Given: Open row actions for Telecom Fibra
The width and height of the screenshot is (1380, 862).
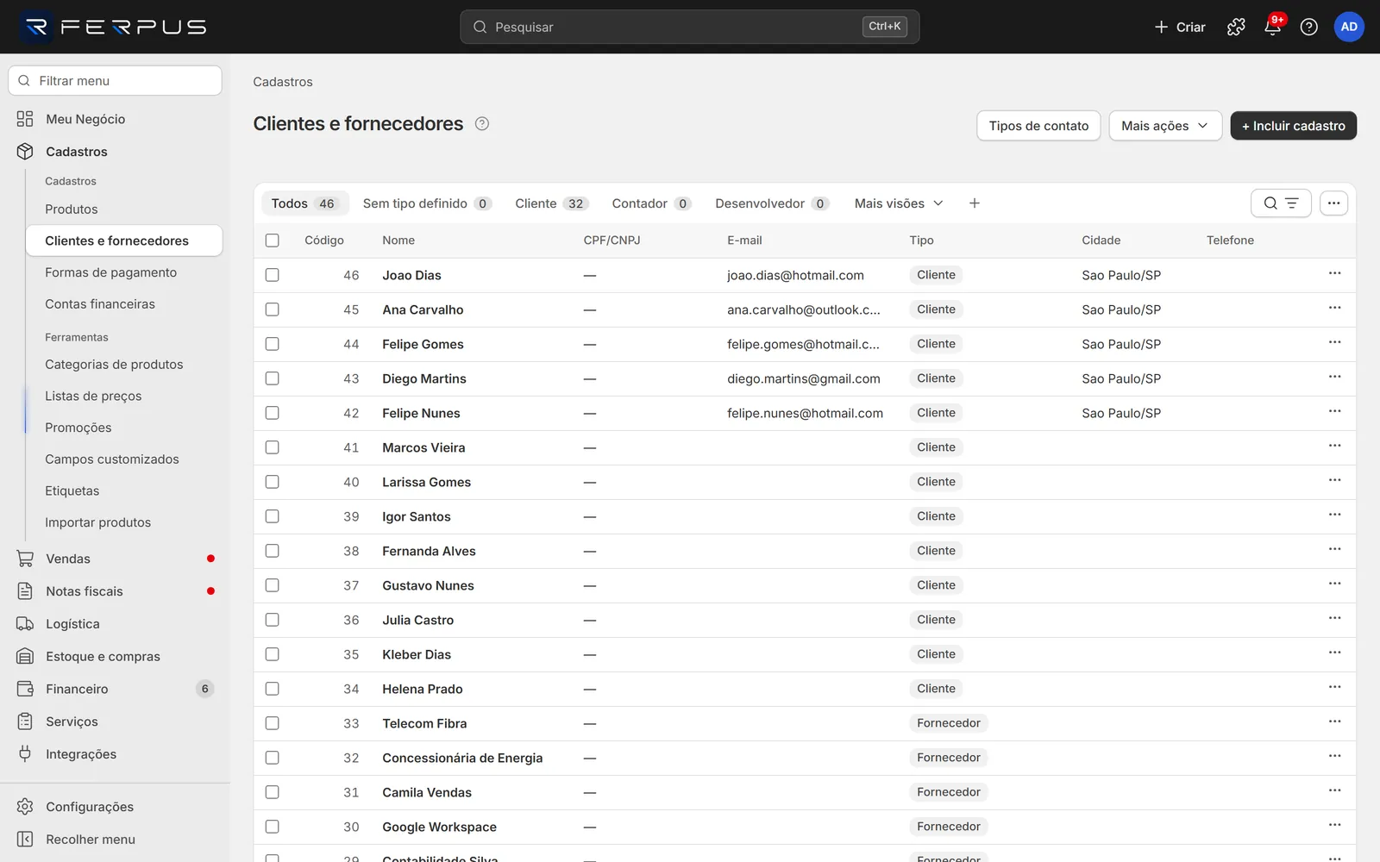Looking at the screenshot, I should tap(1334, 722).
